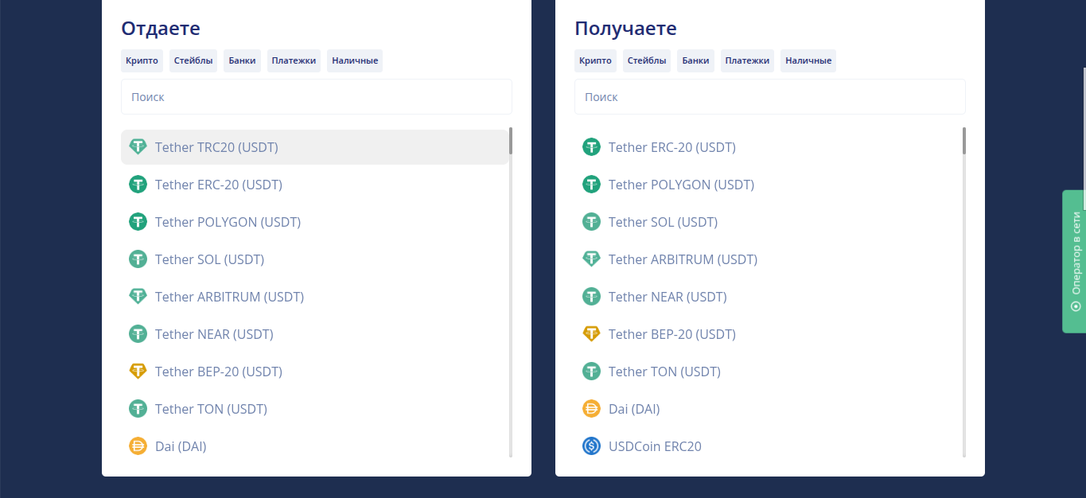Click Tether BEP-20 gold icon in Получаете list
1086x498 pixels.
tap(591, 334)
